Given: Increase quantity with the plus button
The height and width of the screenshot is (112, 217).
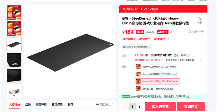Looking at the screenshot, I should point(139,107).
